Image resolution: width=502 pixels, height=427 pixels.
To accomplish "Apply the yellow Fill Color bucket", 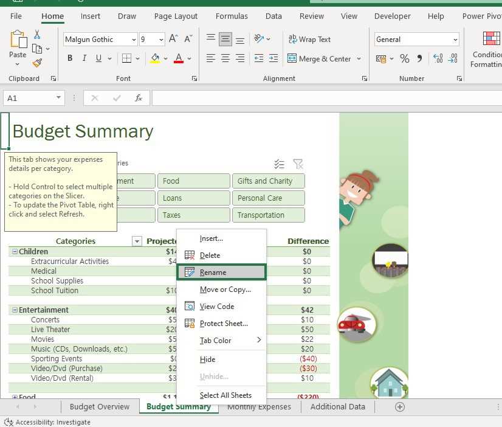I will click(x=155, y=58).
